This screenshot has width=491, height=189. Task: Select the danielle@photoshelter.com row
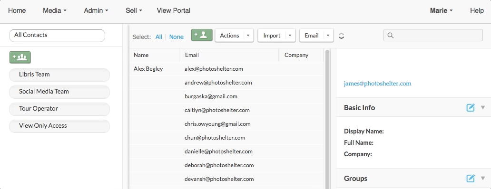226,151
